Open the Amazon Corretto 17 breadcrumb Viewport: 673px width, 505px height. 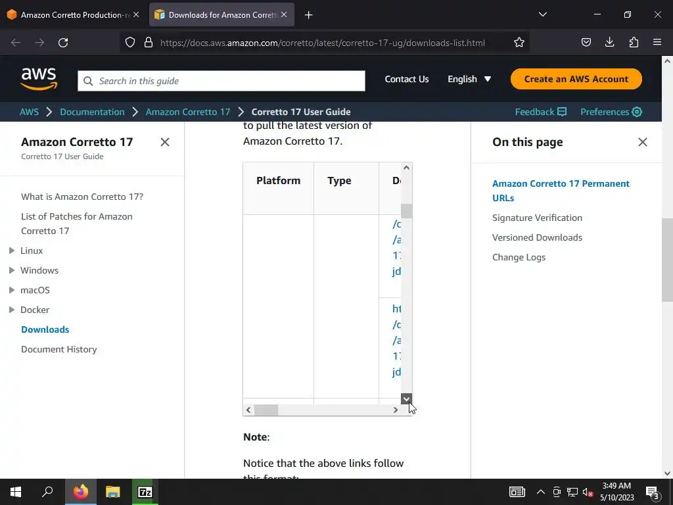[188, 112]
